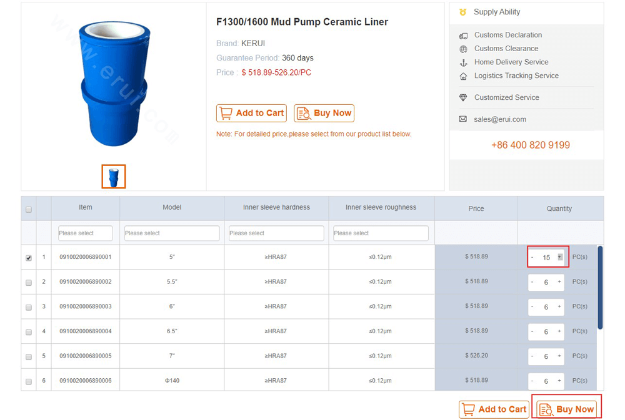The height and width of the screenshot is (420, 625).
Task: Open the Item filter Please select dropdown
Action: pyautogui.click(x=85, y=233)
